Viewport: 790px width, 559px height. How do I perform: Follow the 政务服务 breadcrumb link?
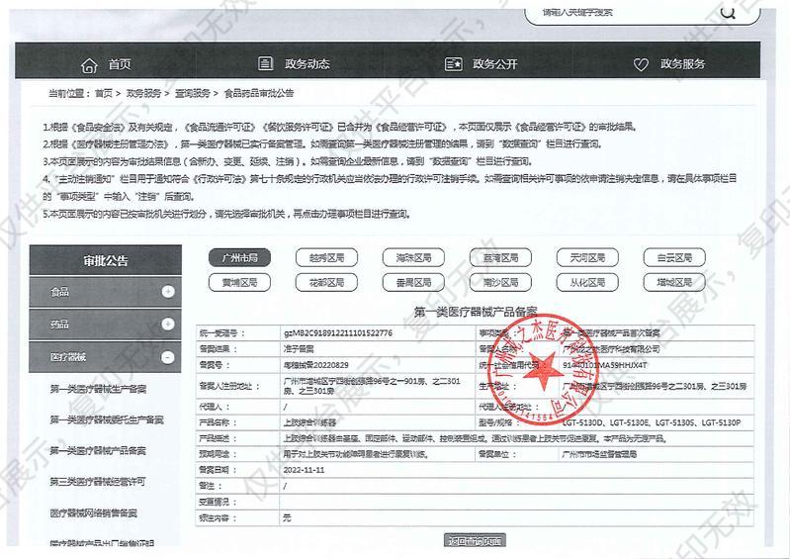pyautogui.click(x=143, y=93)
